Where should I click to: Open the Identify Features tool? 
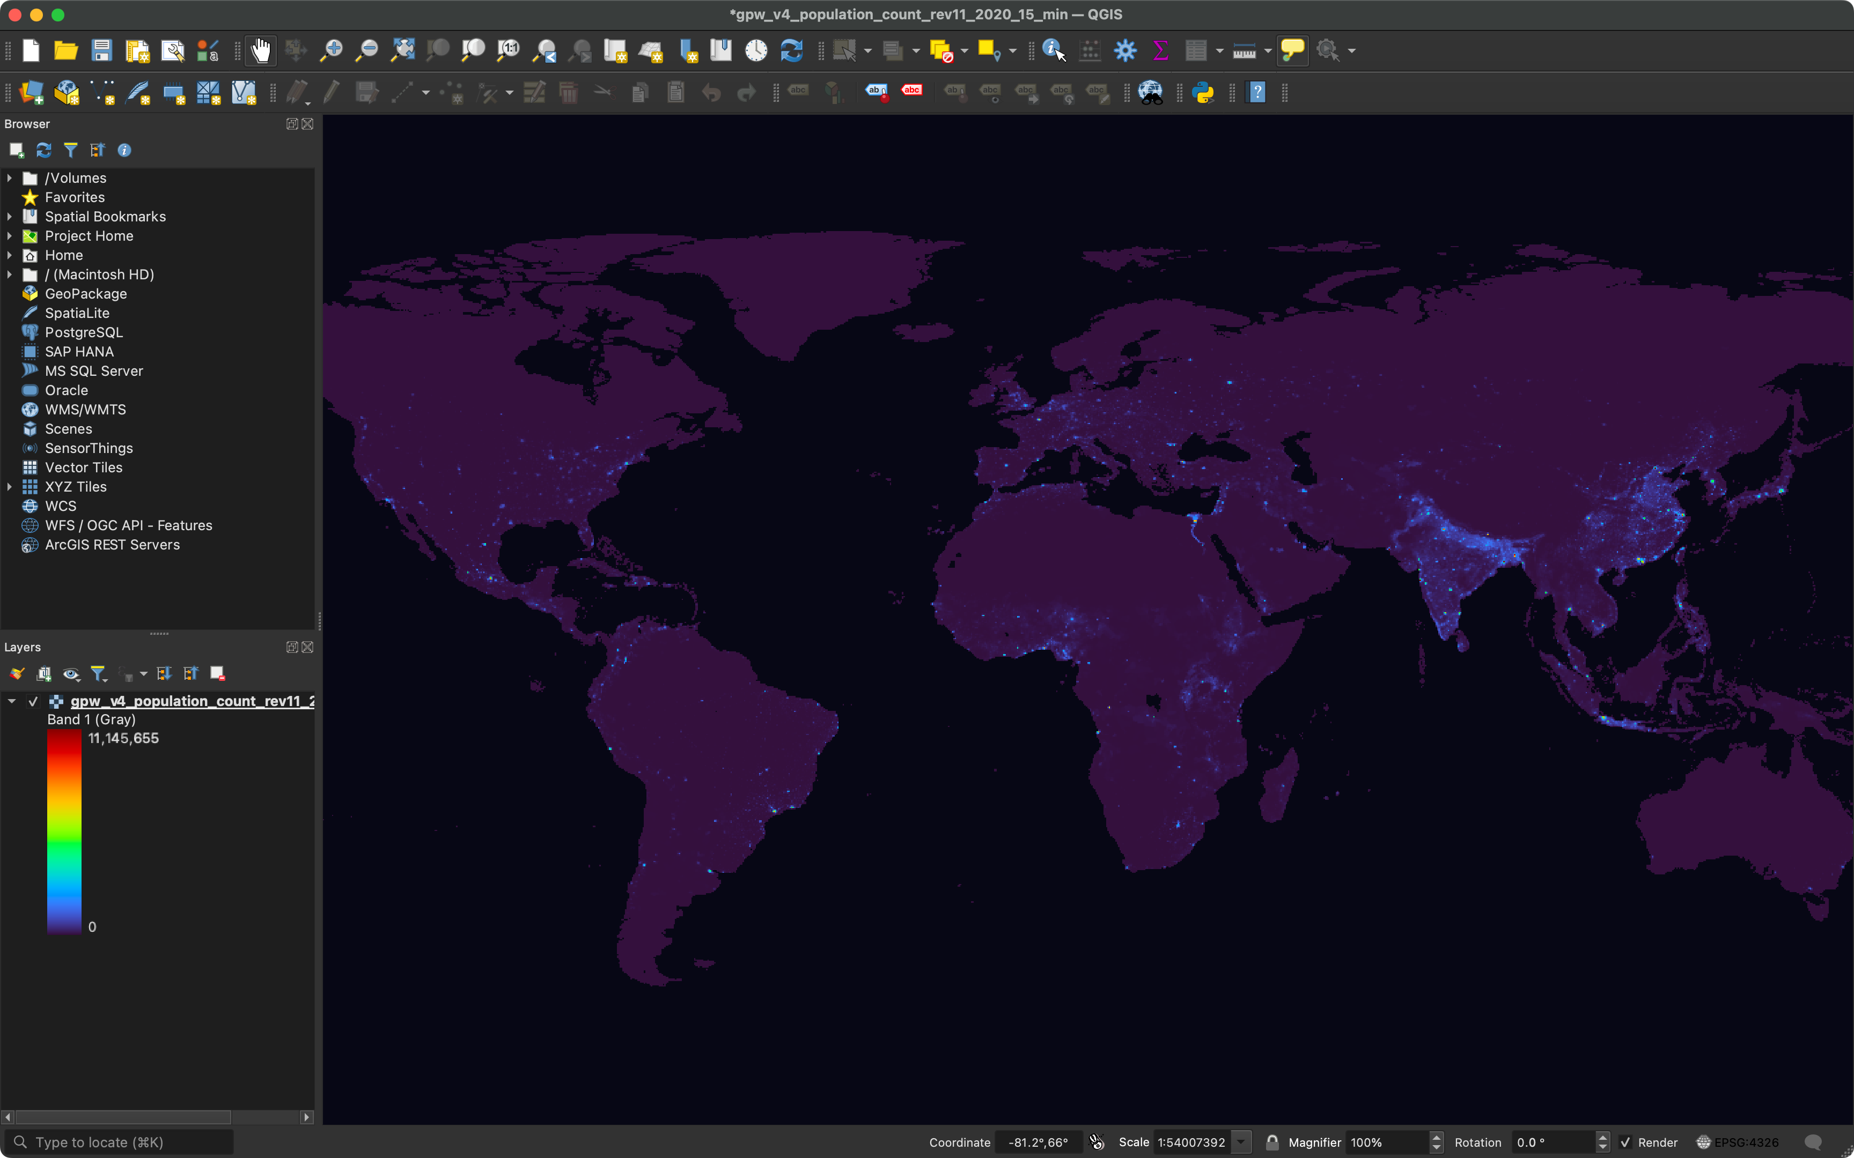pos(1050,50)
